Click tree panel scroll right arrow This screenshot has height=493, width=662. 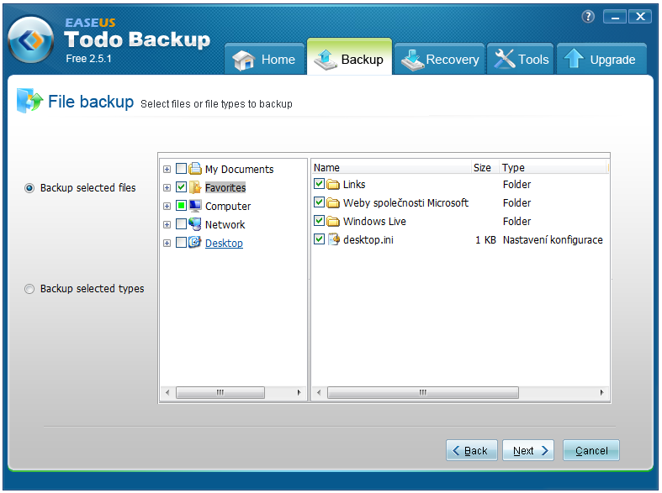click(299, 392)
